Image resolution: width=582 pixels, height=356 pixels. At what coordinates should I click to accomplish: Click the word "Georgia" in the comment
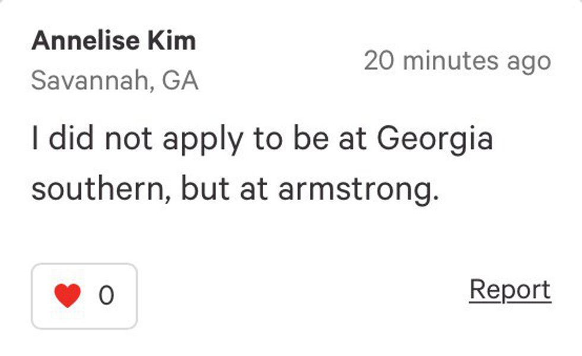click(x=435, y=140)
